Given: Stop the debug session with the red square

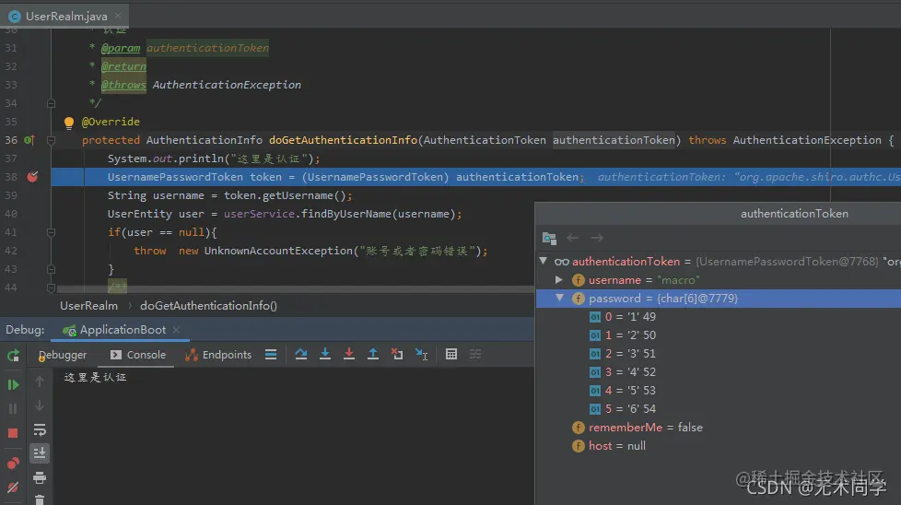Looking at the screenshot, I should 13,433.
